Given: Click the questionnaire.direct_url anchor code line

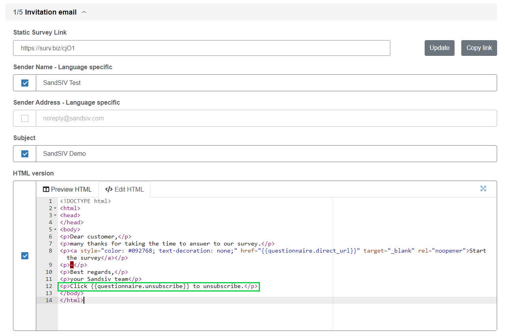Looking at the screenshot, I should [x=273, y=254].
